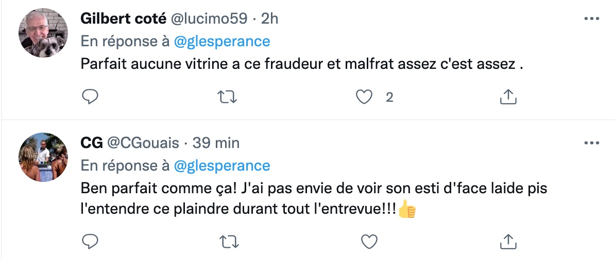Open Gilbert coté's profile picture
The width and height of the screenshot is (615, 259).
pos(44,33)
